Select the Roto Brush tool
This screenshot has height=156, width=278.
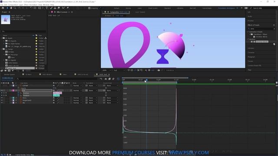pos(63,8)
